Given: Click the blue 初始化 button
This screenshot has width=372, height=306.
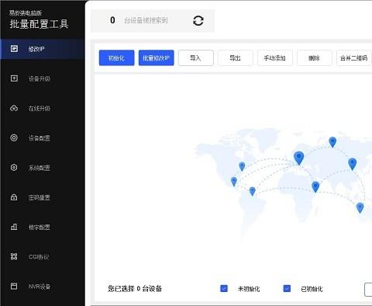Looking at the screenshot, I should click(116, 57).
